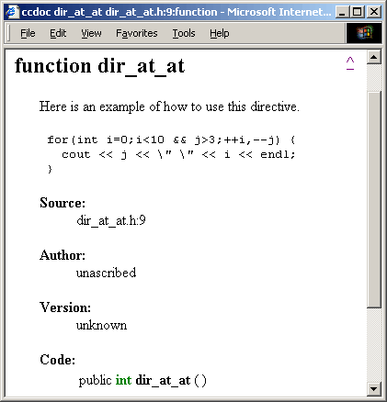Click the scroll up arrow button

tap(374, 57)
